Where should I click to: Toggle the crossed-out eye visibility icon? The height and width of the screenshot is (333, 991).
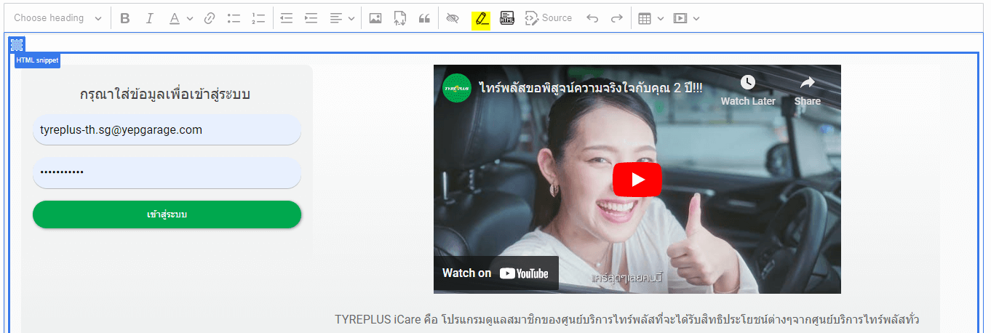pos(453,18)
